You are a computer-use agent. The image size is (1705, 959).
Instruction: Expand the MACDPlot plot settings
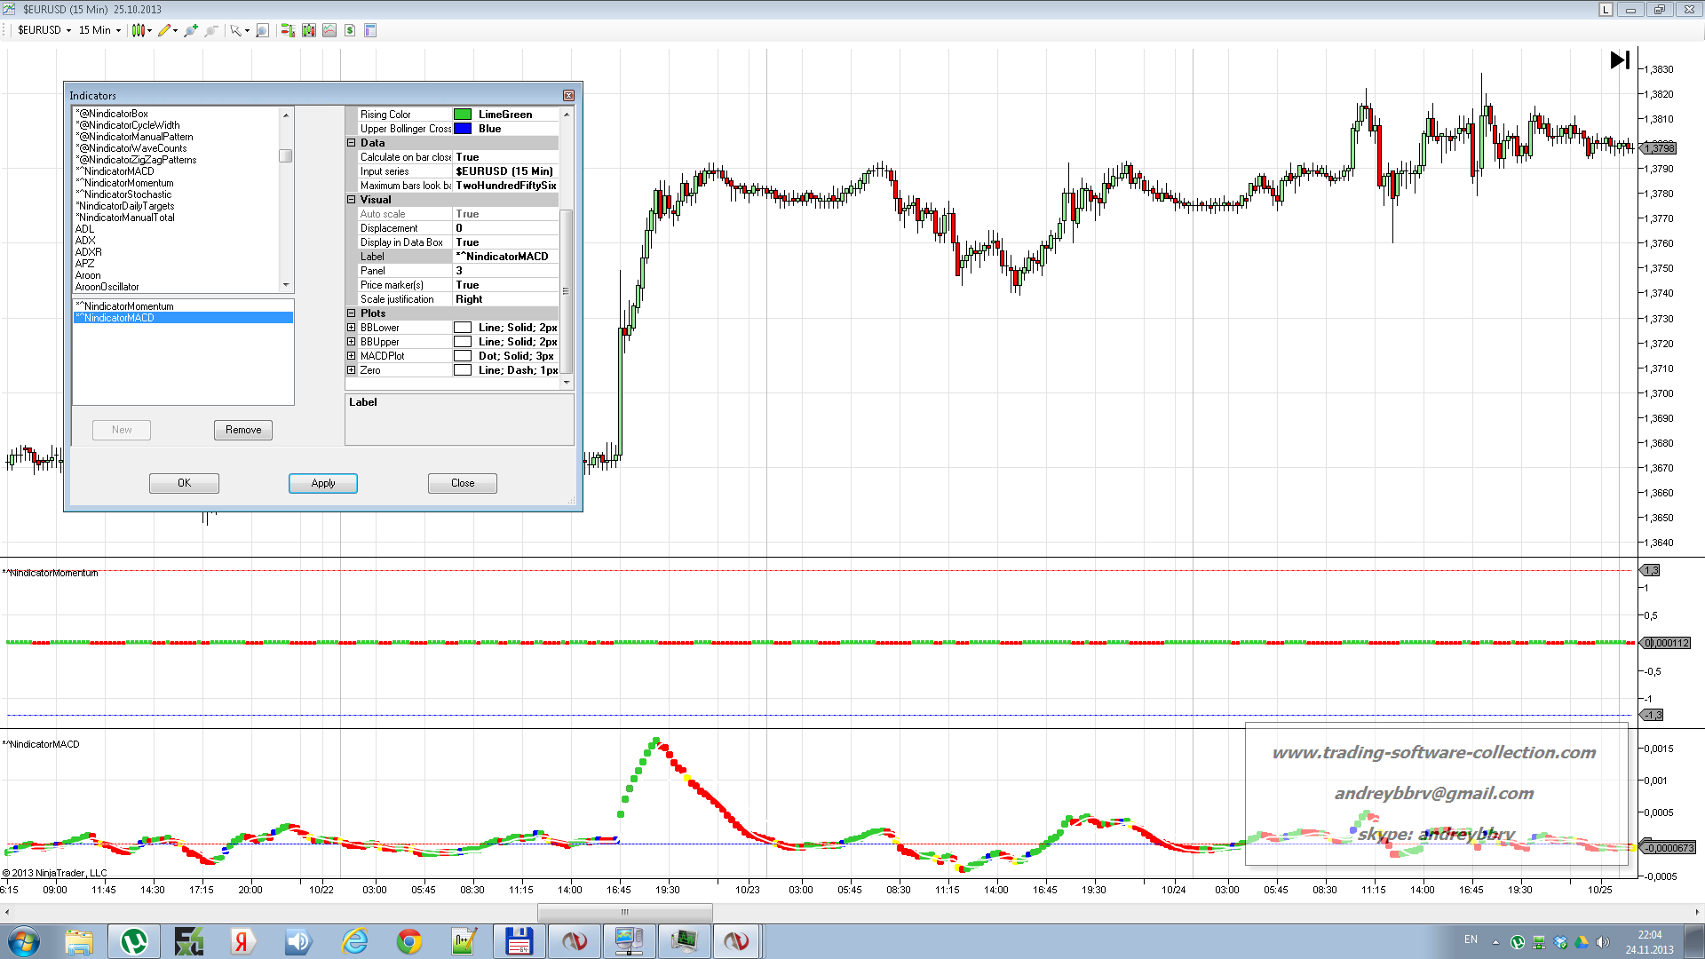[352, 356]
